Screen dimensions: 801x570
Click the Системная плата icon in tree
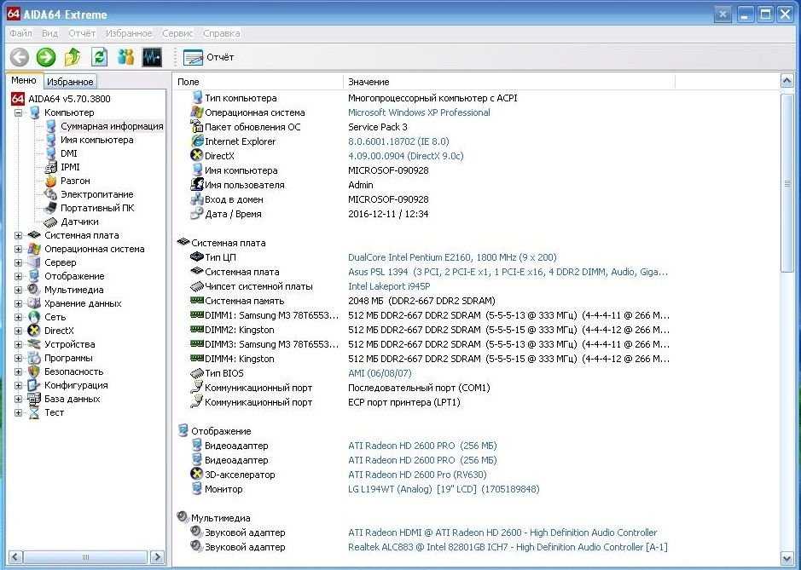34,235
